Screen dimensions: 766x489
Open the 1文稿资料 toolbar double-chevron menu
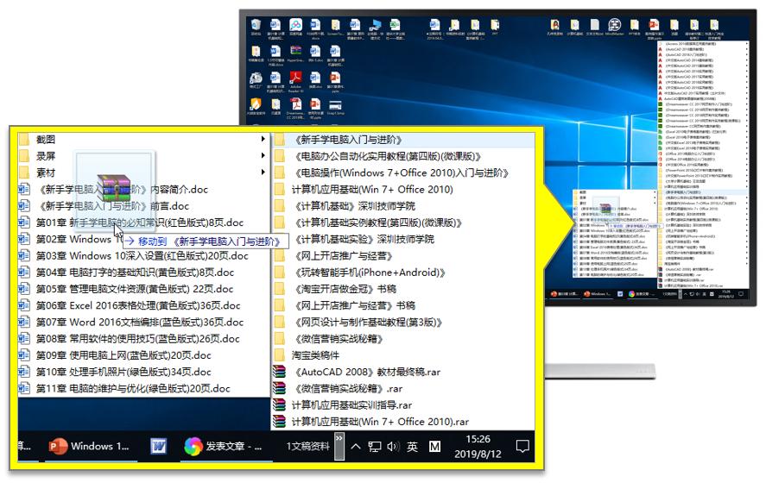pyautogui.click(x=339, y=446)
